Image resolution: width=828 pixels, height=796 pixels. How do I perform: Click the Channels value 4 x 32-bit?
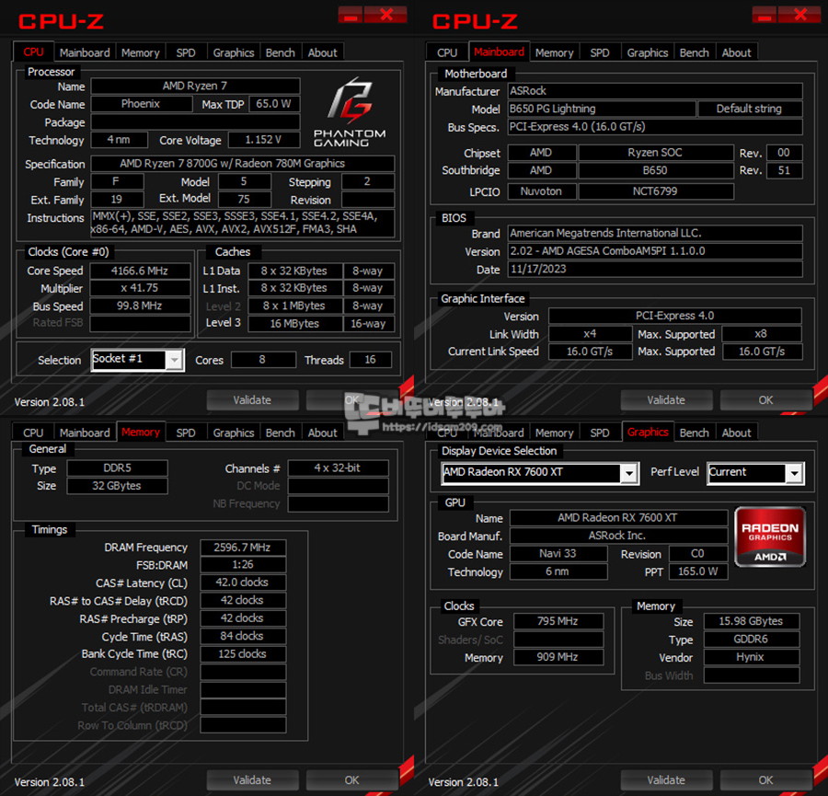point(338,468)
